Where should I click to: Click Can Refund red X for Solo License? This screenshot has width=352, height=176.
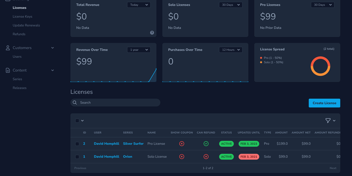tap(206, 157)
